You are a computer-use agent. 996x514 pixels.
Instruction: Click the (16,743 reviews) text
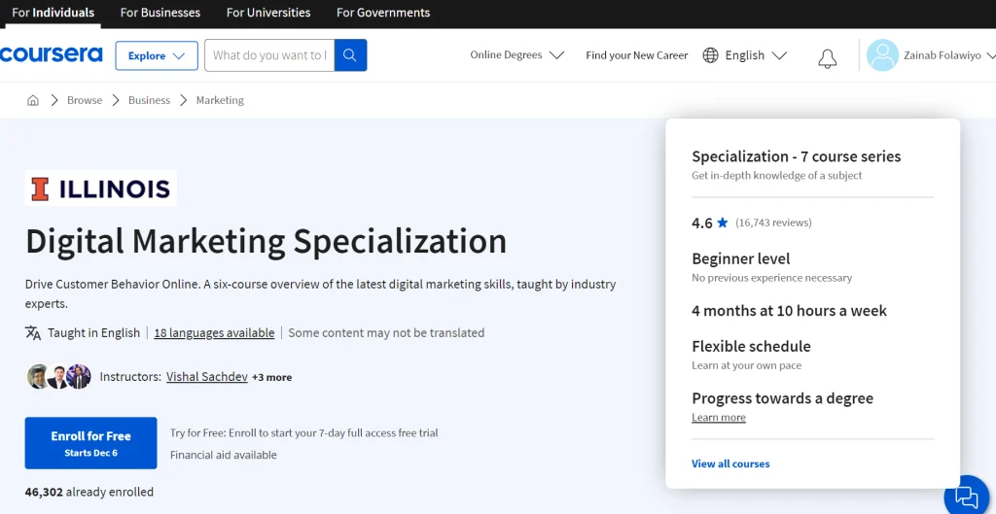coord(773,223)
